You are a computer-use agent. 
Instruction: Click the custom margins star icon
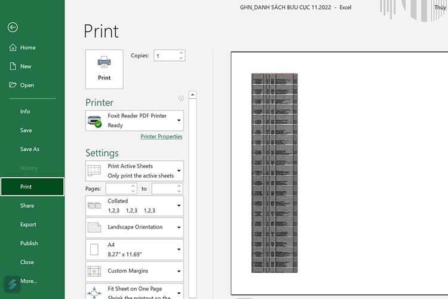tap(94, 271)
